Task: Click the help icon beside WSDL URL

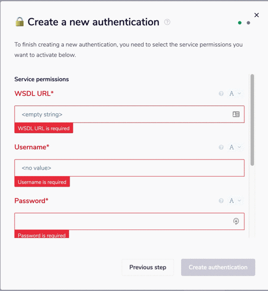Action: pos(221,94)
